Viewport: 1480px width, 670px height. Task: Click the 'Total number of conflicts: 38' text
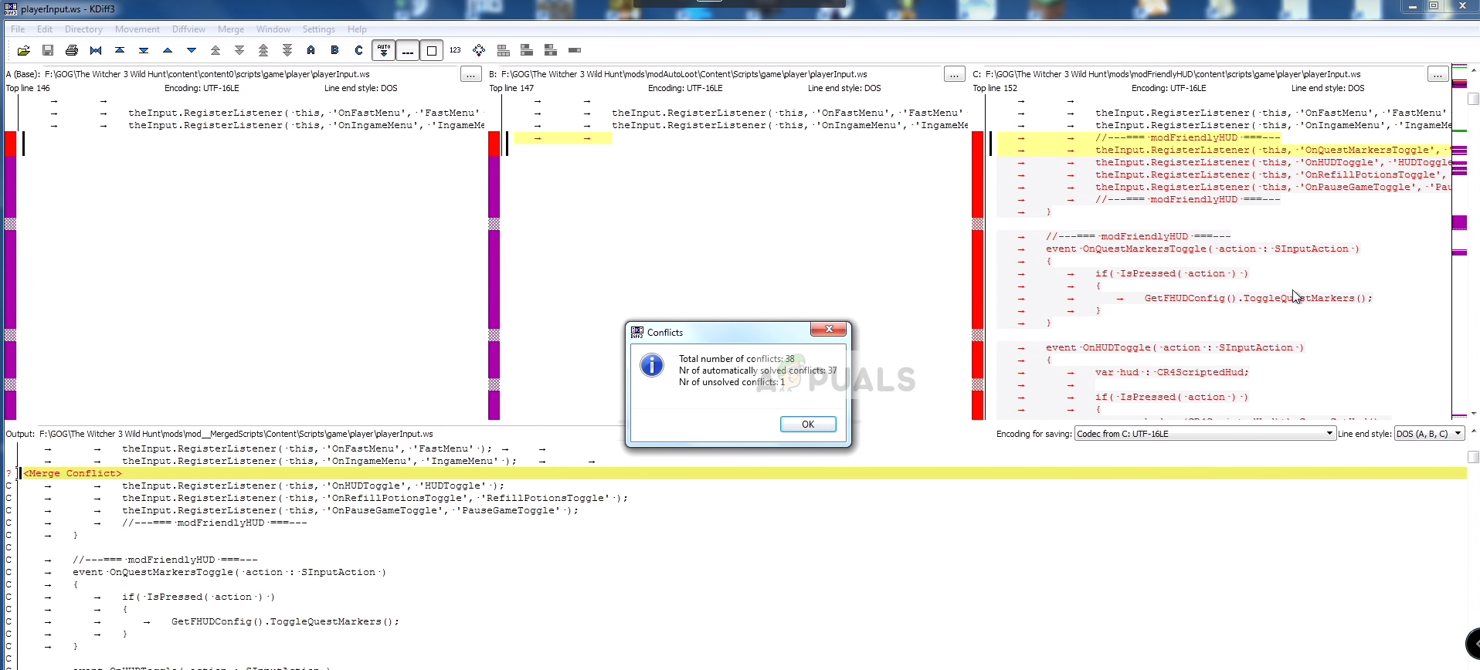(736, 359)
